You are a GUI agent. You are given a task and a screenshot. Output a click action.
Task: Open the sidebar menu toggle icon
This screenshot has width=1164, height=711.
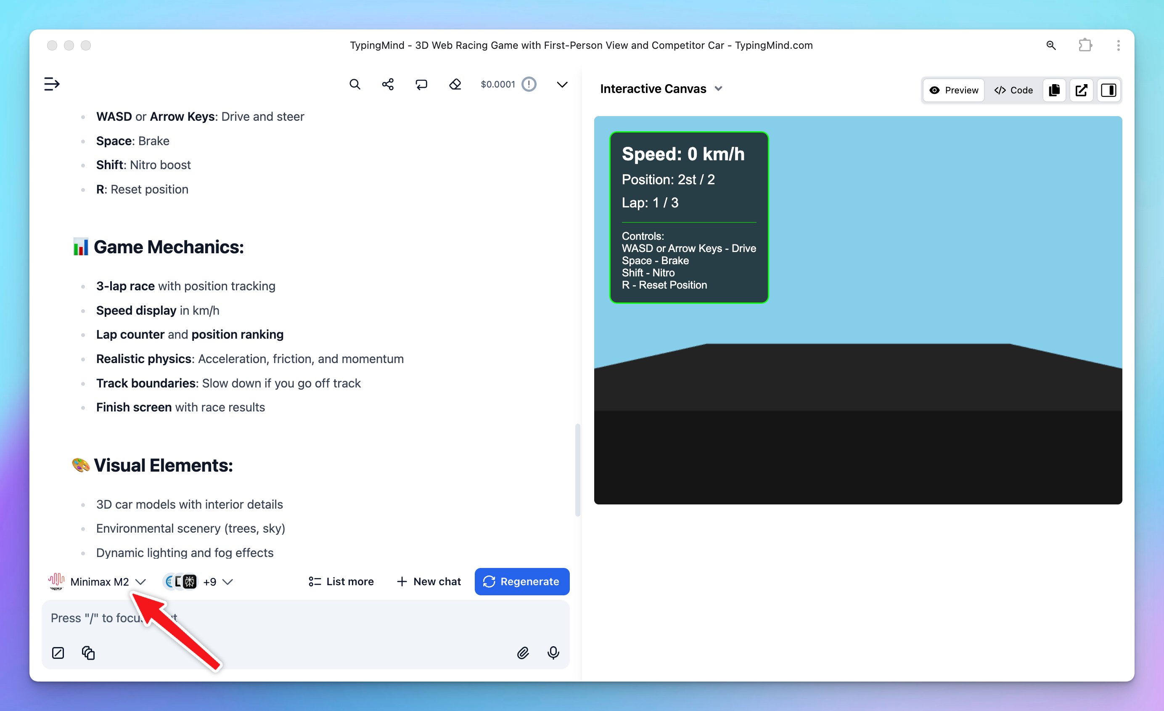51,84
